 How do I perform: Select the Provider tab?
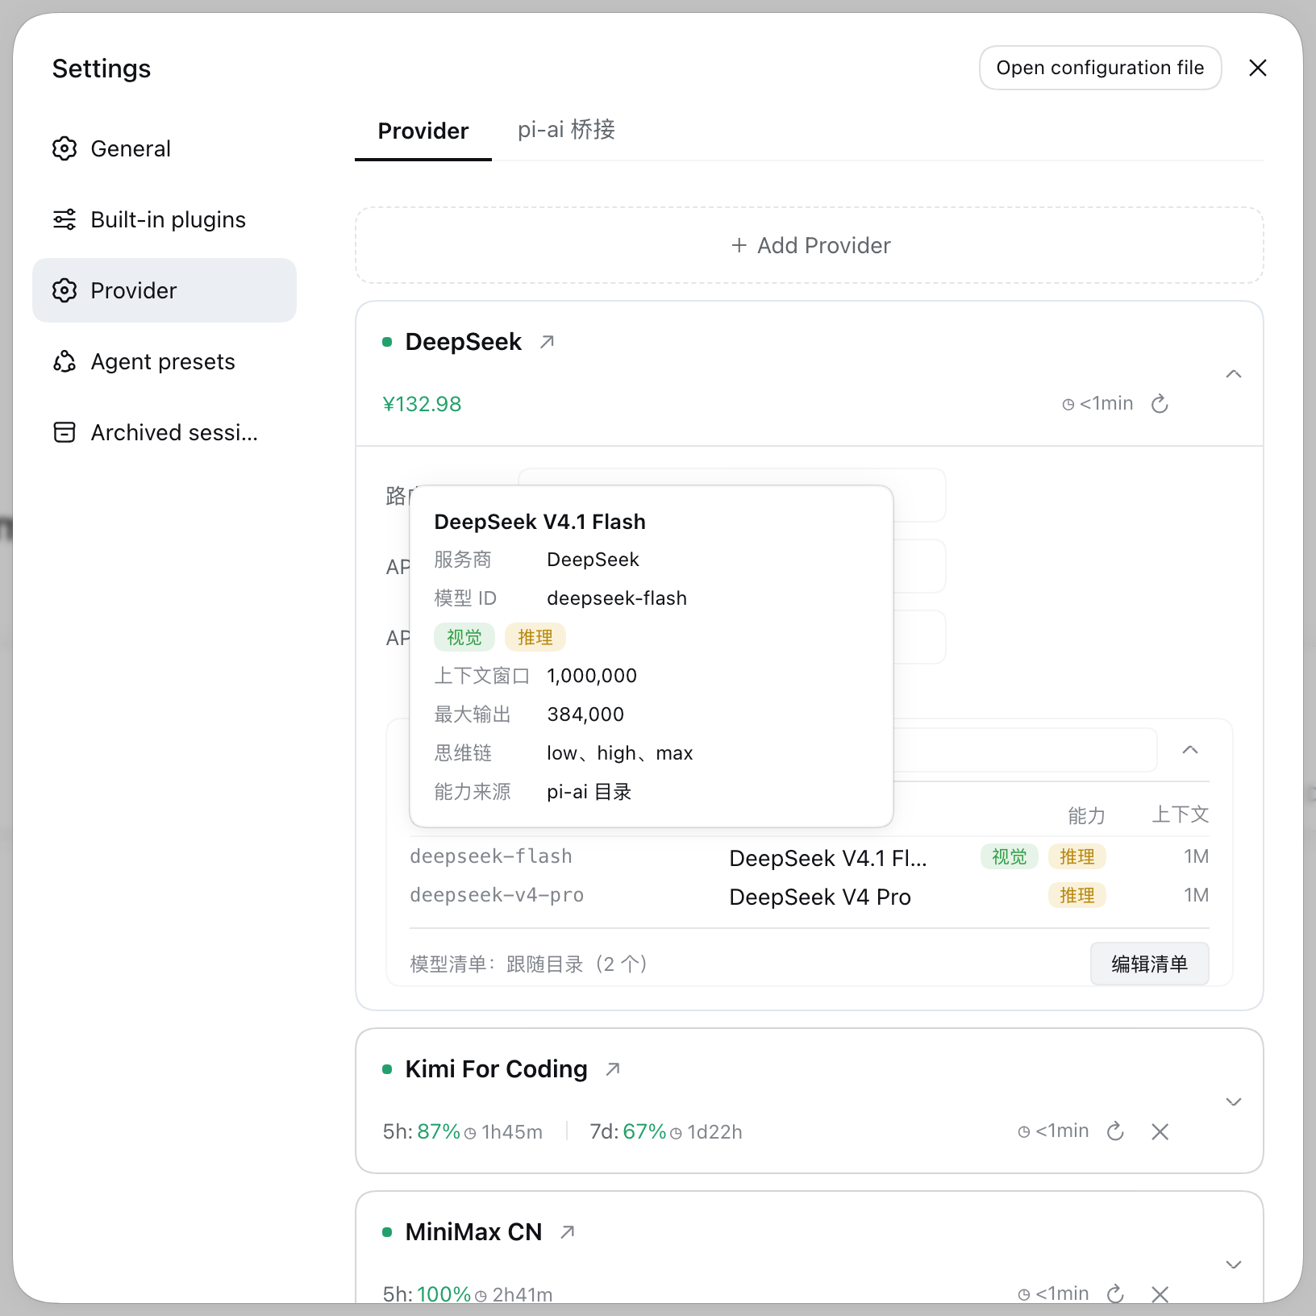point(423,131)
